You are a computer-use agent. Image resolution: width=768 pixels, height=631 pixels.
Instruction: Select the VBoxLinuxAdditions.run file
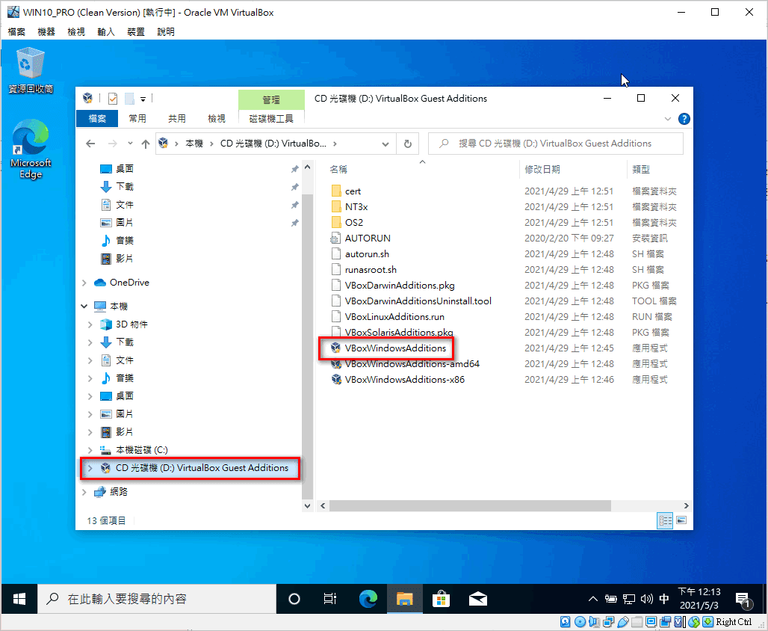[388, 317]
